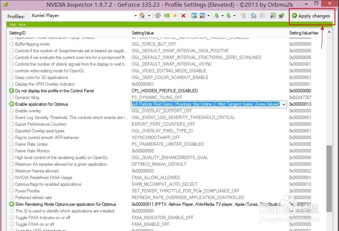
Task: Click the import profile down-arrow icon
Action: point(228,16)
